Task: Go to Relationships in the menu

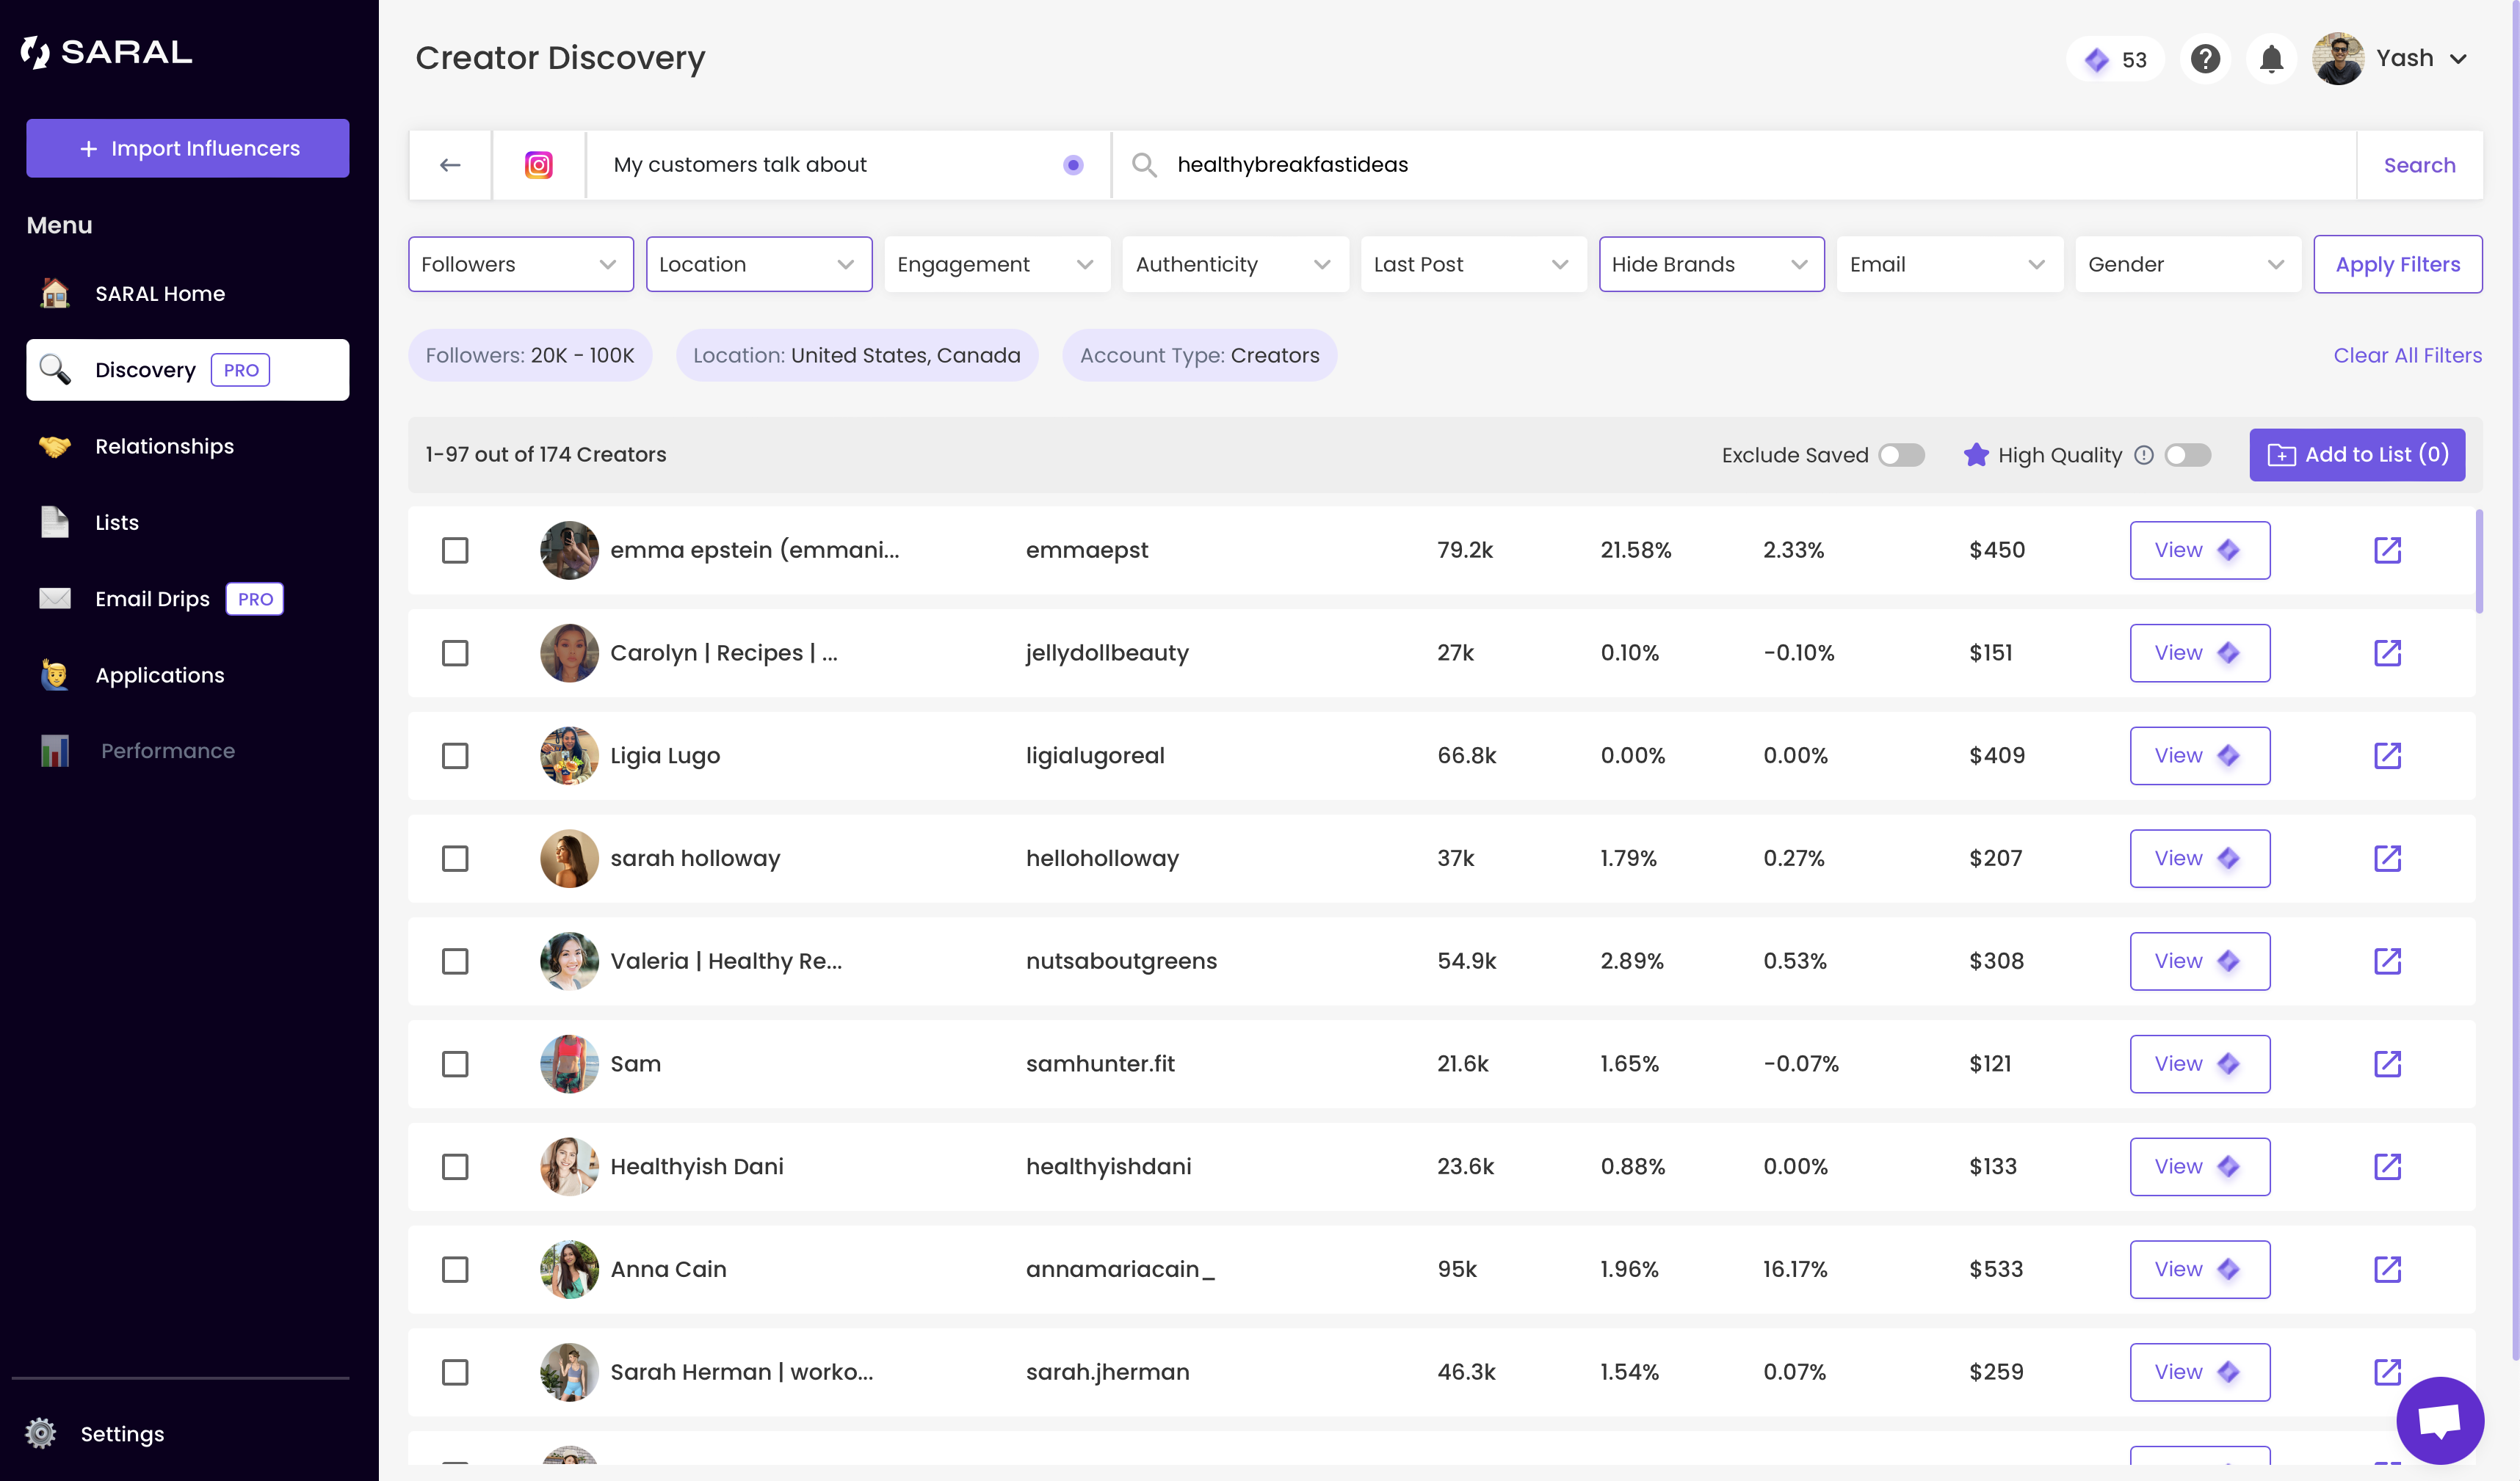Action: [164, 447]
